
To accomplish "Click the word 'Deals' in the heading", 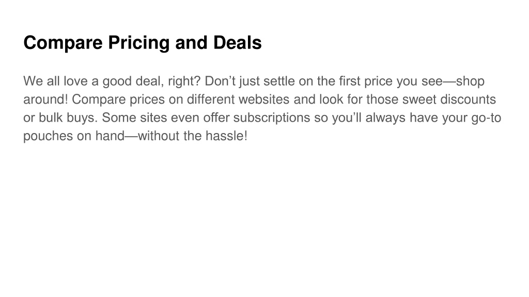I will [x=238, y=42].
